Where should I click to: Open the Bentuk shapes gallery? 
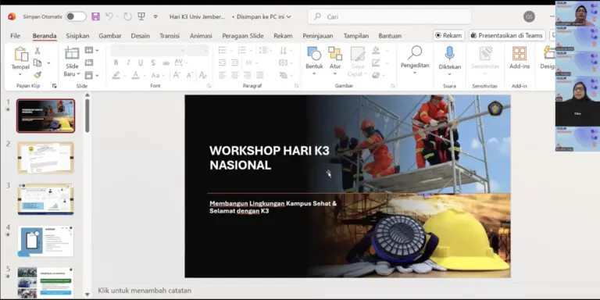click(x=314, y=60)
